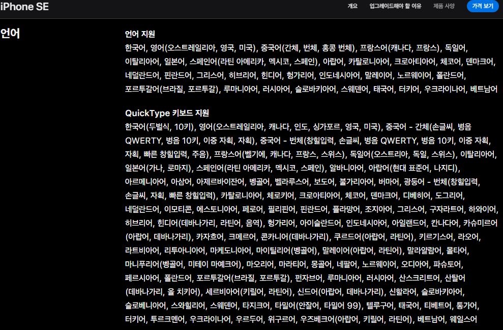Screen dimensions: 503x330
Task: Click the QuickType 키보드 지원 subheading
Action: [x=167, y=113]
